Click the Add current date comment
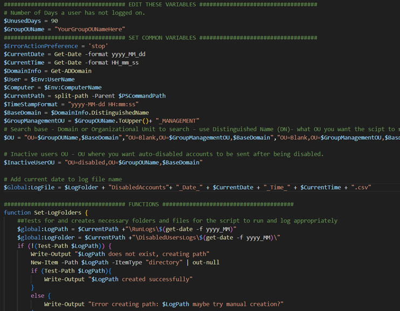 tap(63, 179)
